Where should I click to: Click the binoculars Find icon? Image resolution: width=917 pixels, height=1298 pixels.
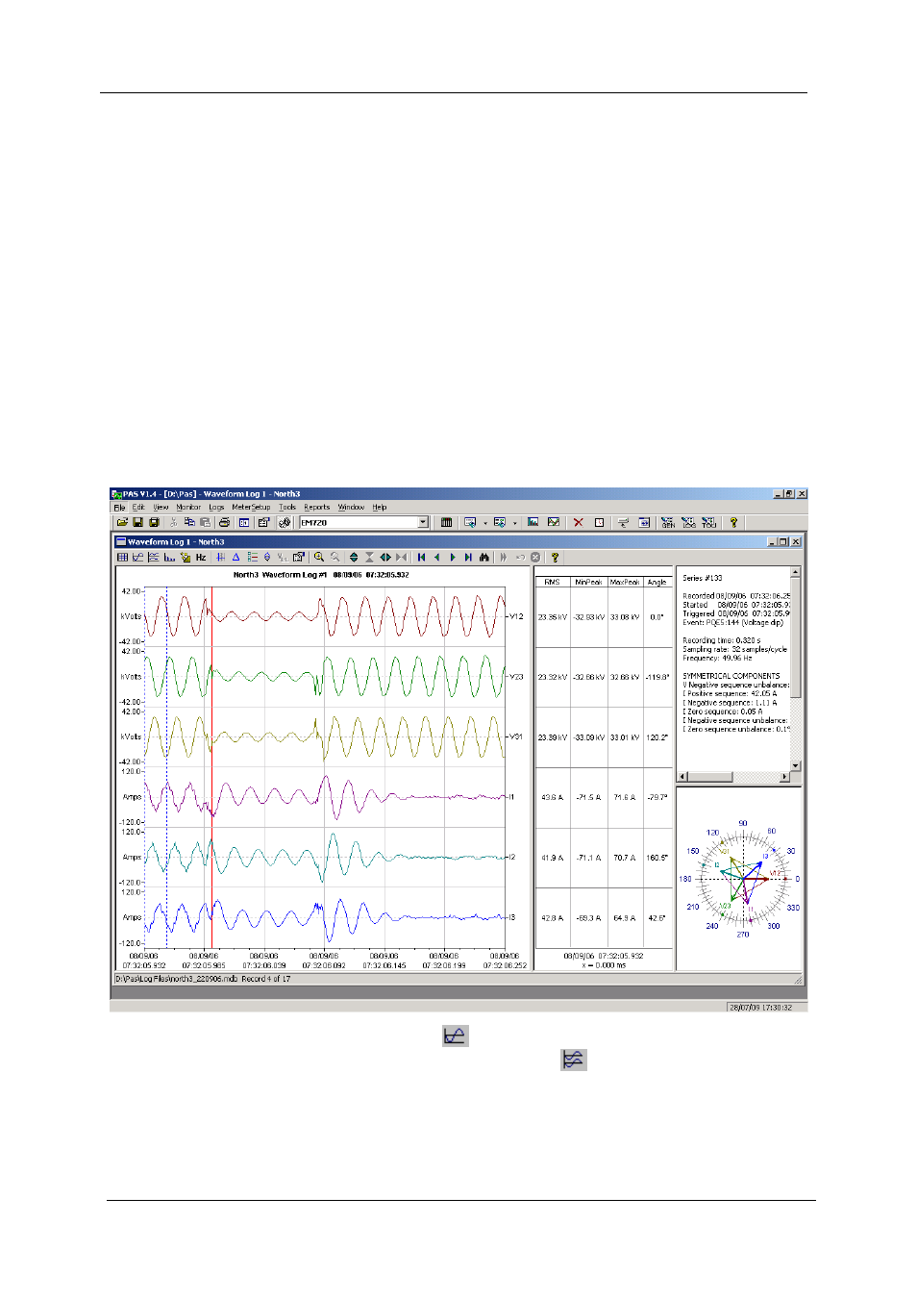point(483,557)
